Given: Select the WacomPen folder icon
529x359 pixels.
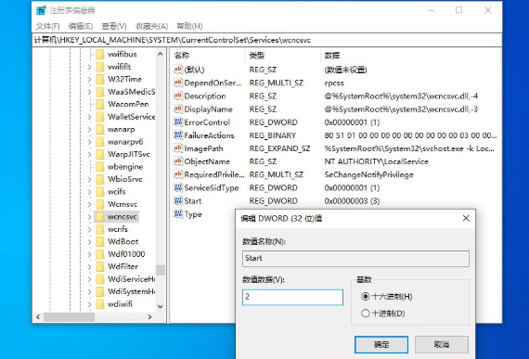Looking at the screenshot, I should click(100, 104).
